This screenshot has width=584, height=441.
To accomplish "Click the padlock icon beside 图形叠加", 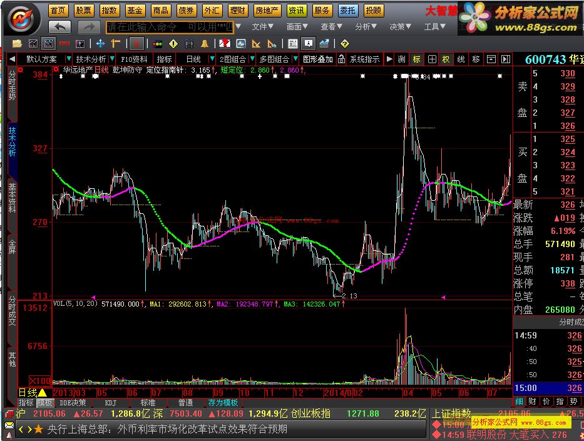I will point(341,59).
